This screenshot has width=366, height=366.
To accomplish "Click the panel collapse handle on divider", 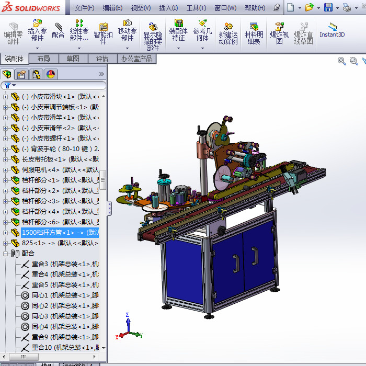I will [x=109, y=209].
